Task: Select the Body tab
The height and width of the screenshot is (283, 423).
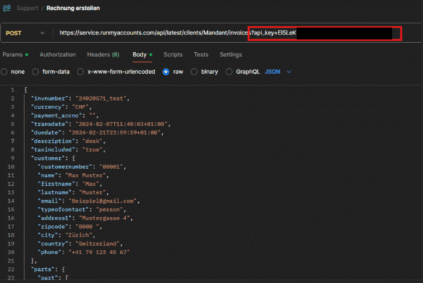Action: (140, 54)
